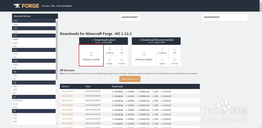The width and height of the screenshot is (262, 128).
Task: Select Minecraft version 1.6.3
Action: 15,118
